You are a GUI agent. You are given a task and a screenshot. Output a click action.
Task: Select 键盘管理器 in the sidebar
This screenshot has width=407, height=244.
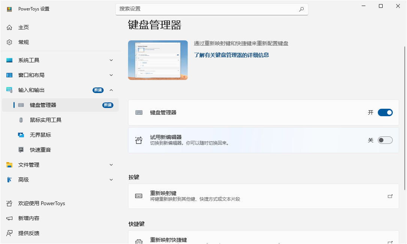coord(60,105)
